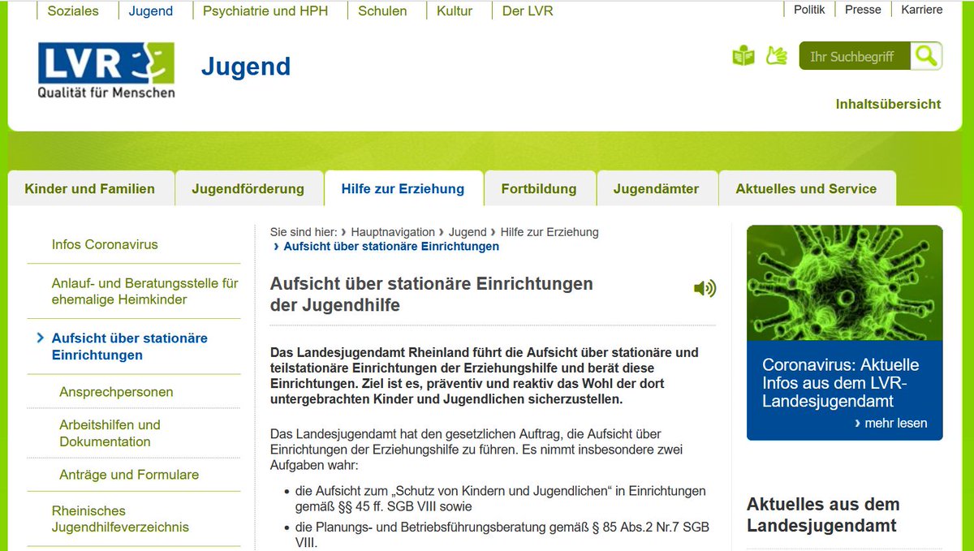Image resolution: width=974 pixels, height=551 pixels.
Task: Open Rheinisches Jugendhilfeverzeichnis sidebar item
Action: [120, 519]
